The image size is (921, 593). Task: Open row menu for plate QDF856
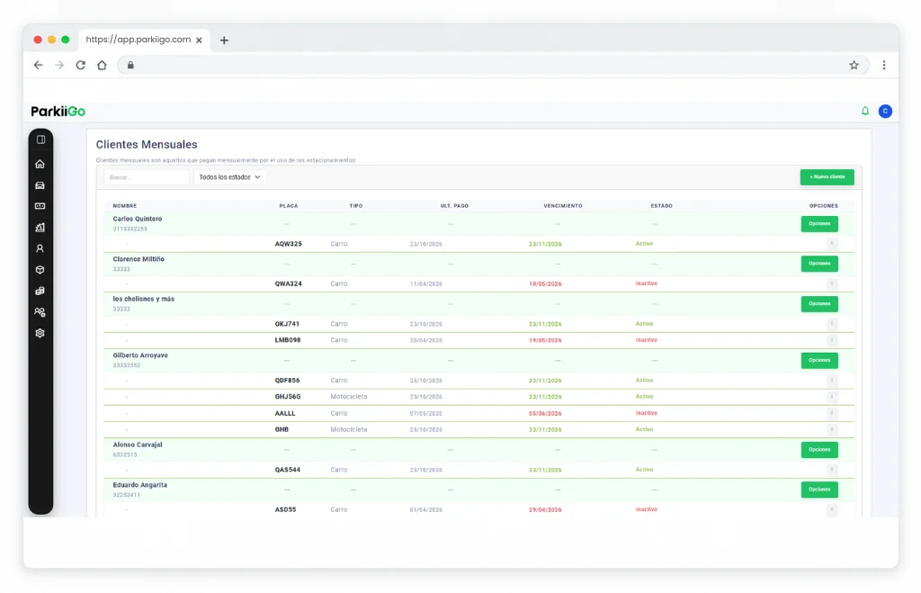(x=832, y=381)
